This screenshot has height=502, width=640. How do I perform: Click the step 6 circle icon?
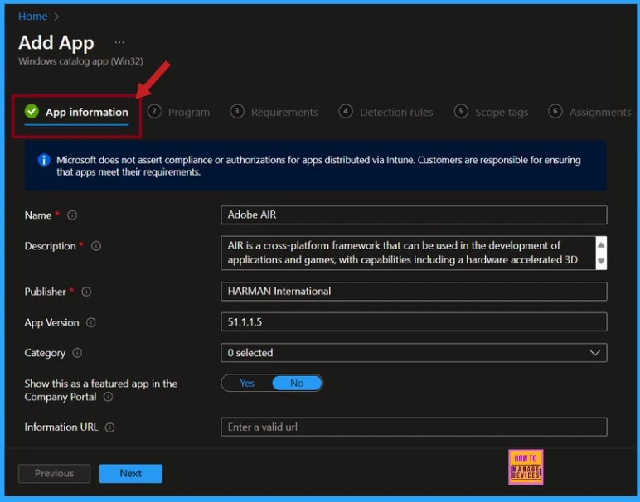point(555,111)
